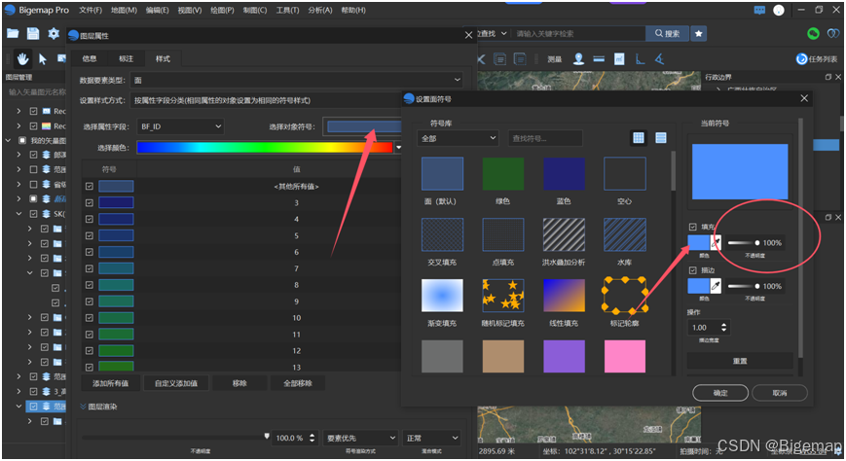Click the user avatar icon

(779, 11)
